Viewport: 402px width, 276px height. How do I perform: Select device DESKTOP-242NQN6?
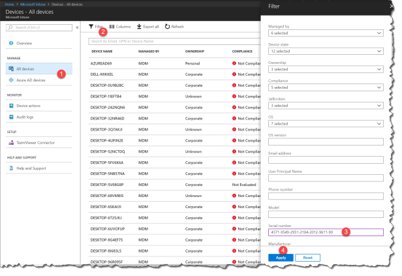click(x=108, y=108)
